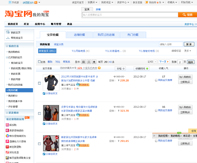The width and height of the screenshot is (197, 163).
Task: Open the 我要买 dropdown menu
Action: (x=92, y=2)
